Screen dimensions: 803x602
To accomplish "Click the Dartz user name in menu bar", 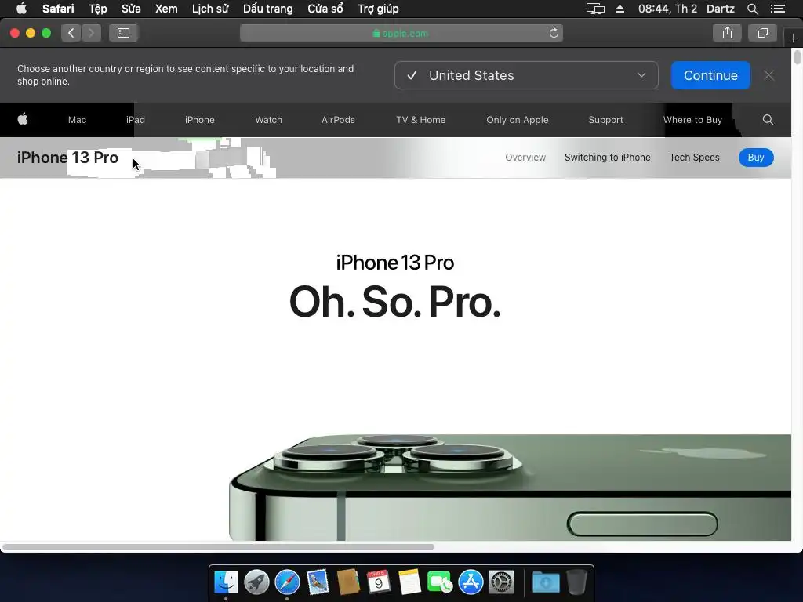I will pos(721,9).
